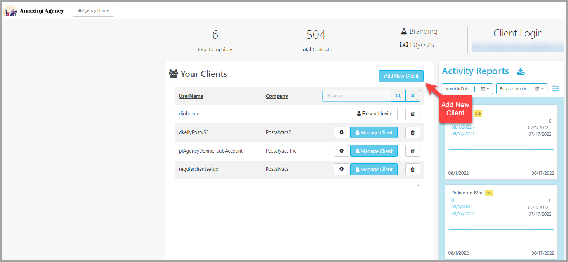
Task: Select djohnson username text
Action: [189, 114]
